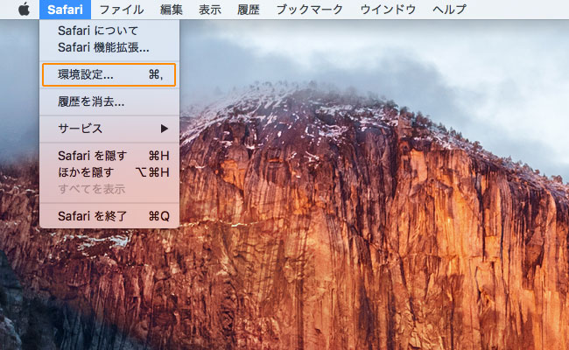
Task: Click the Safari menu bar item
Action: (65, 10)
